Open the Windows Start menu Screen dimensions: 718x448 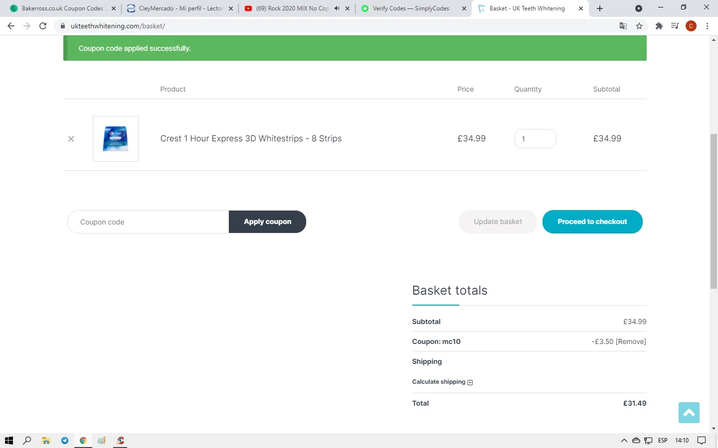9,441
